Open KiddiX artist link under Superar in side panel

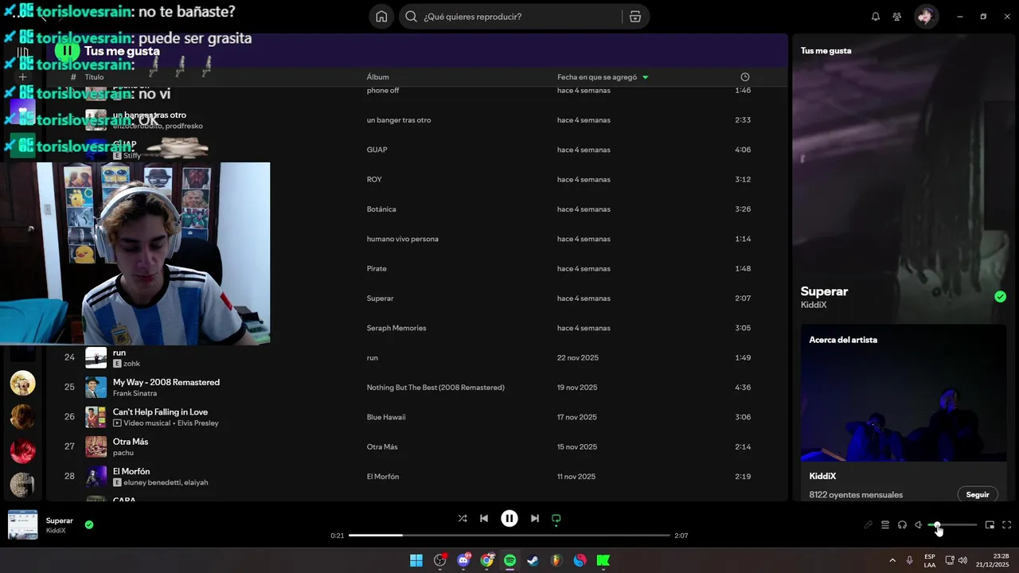pyautogui.click(x=814, y=305)
